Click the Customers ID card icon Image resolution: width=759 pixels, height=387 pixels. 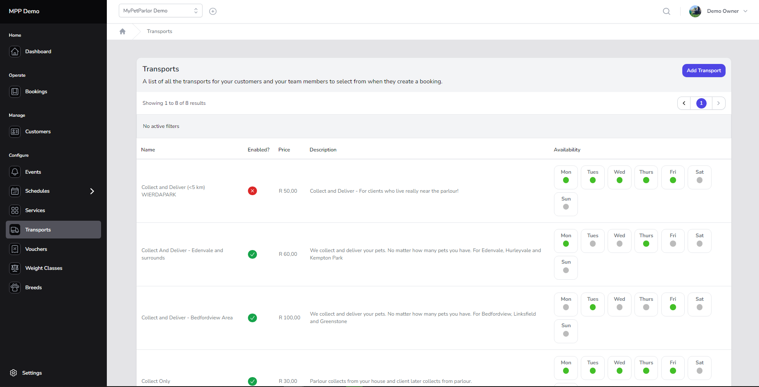tap(15, 132)
